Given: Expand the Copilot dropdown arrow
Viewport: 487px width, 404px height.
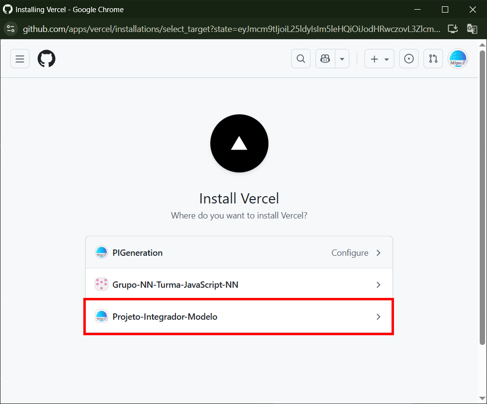Looking at the screenshot, I should click(342, 59).
